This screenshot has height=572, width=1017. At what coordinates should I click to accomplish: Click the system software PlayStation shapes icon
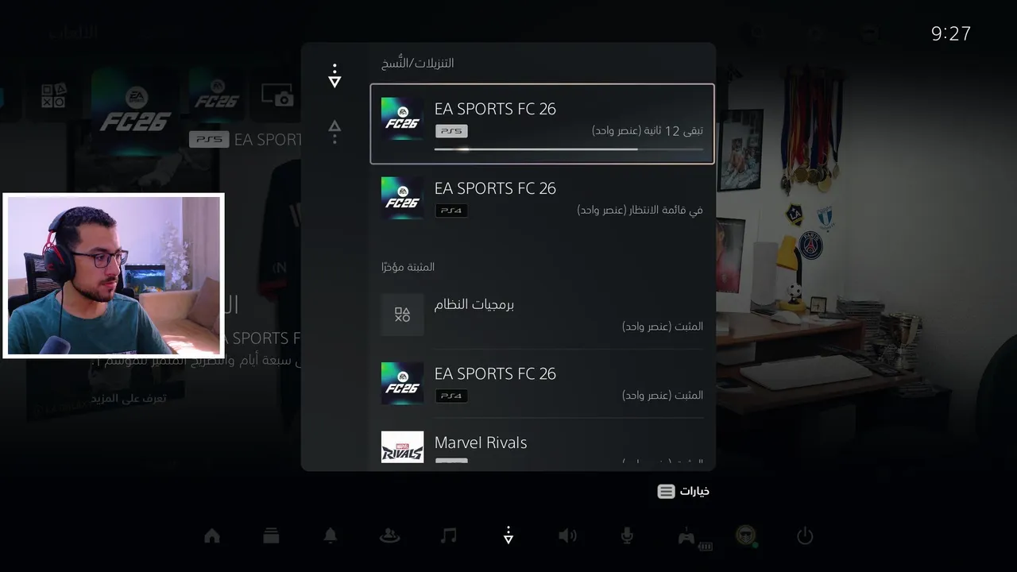(x=402, y=315)
